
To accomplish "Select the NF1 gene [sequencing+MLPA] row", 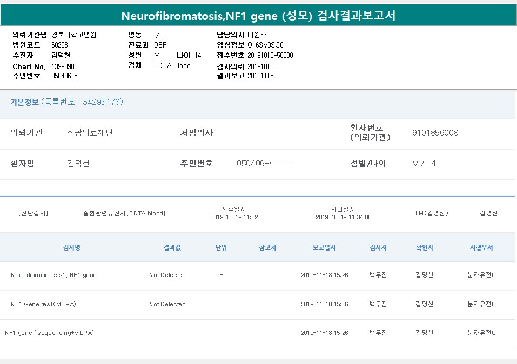I will [x=49, y=333].
